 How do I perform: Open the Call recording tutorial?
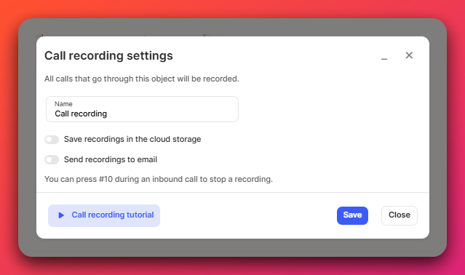coord(104,215)
